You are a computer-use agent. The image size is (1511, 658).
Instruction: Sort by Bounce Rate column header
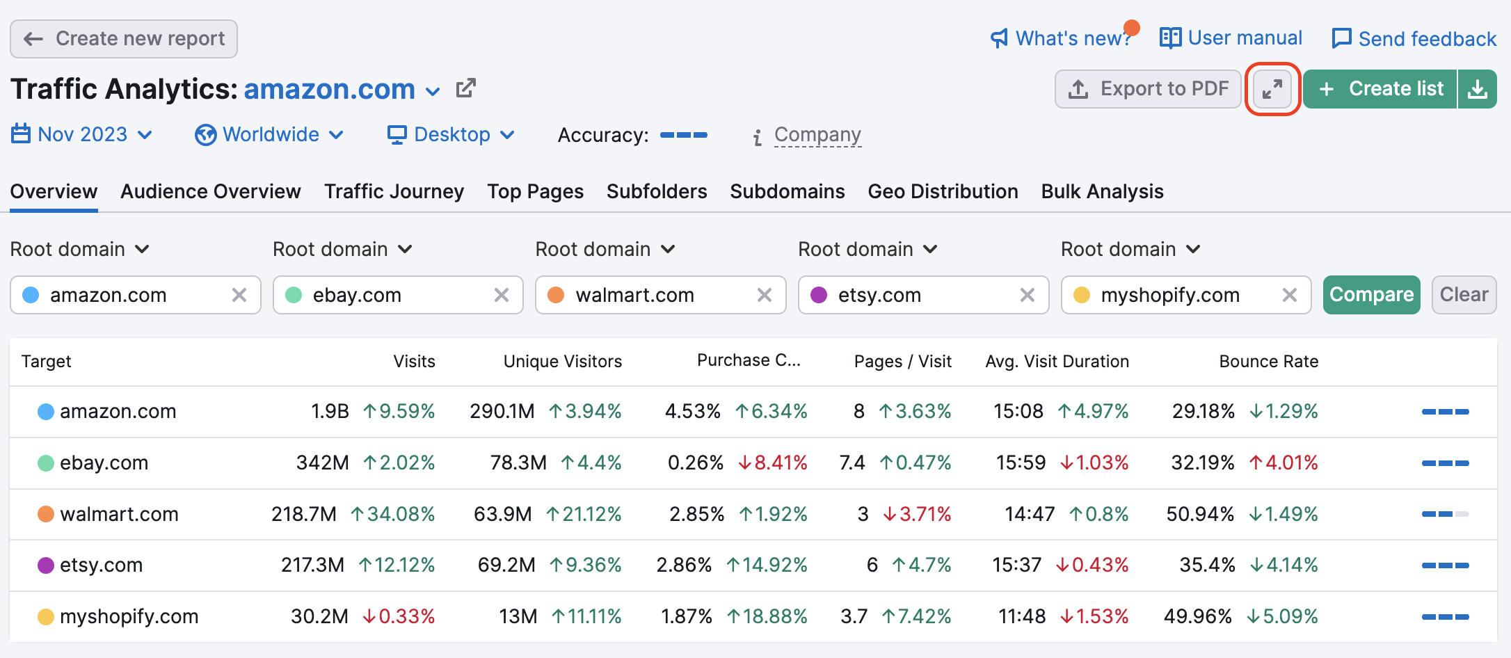pos(1269,361)
